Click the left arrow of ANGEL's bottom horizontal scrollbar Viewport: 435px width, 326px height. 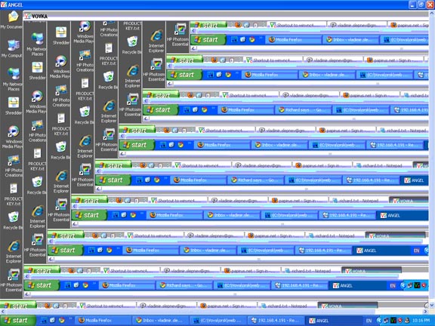(x=3, y=312)
